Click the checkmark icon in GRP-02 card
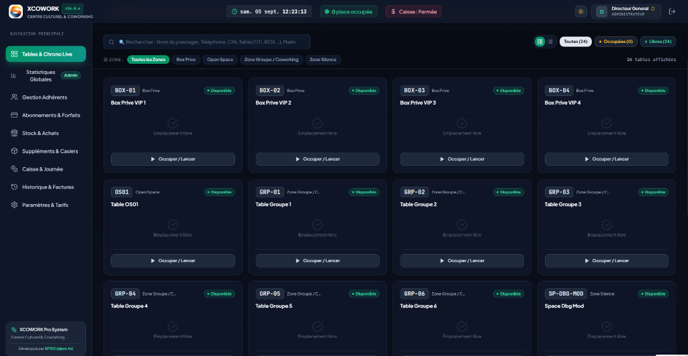Screen dimensions: 688x356 pos(462,225)
